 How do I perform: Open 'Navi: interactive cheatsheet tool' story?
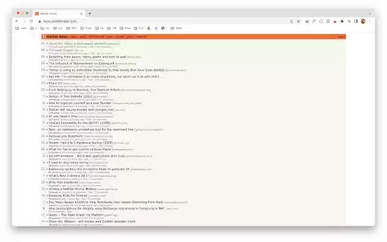(x=91, y=129)
